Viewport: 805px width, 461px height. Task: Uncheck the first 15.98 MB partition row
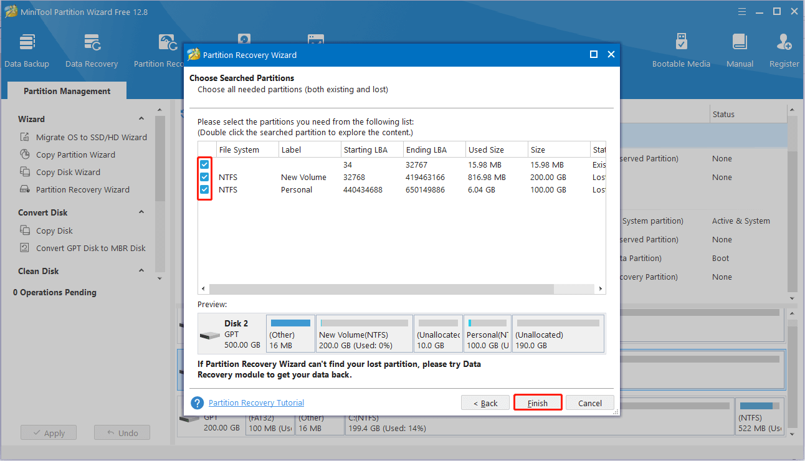point(204,164)
